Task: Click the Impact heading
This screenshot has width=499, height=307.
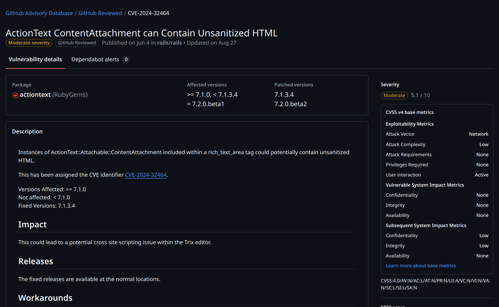Action: click(x=33, y=224)
